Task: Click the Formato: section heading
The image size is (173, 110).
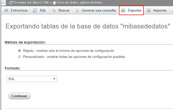Action: click(13, 68)
